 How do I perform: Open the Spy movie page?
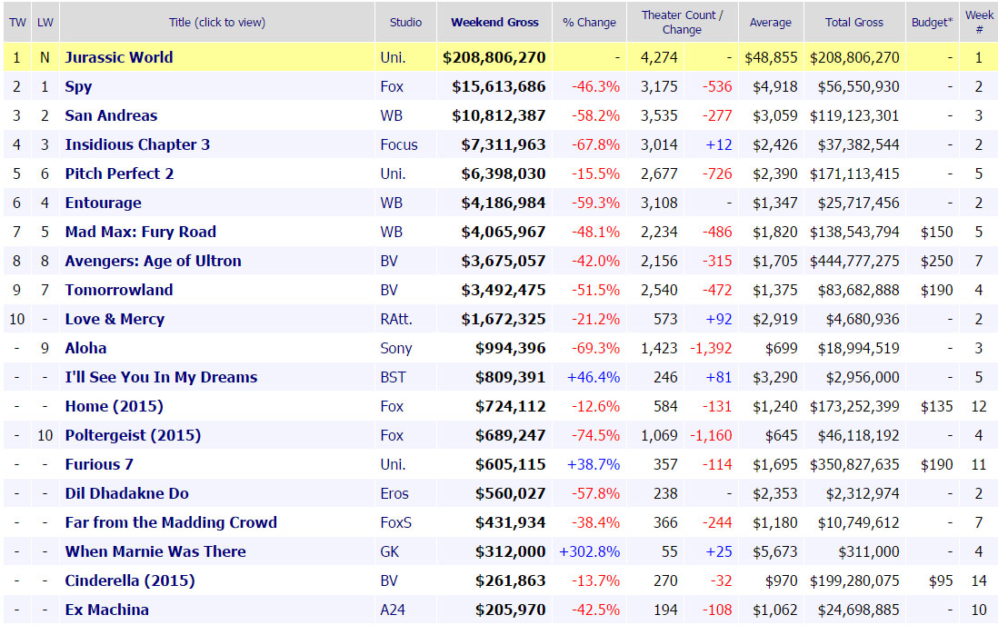coord(78,86)
